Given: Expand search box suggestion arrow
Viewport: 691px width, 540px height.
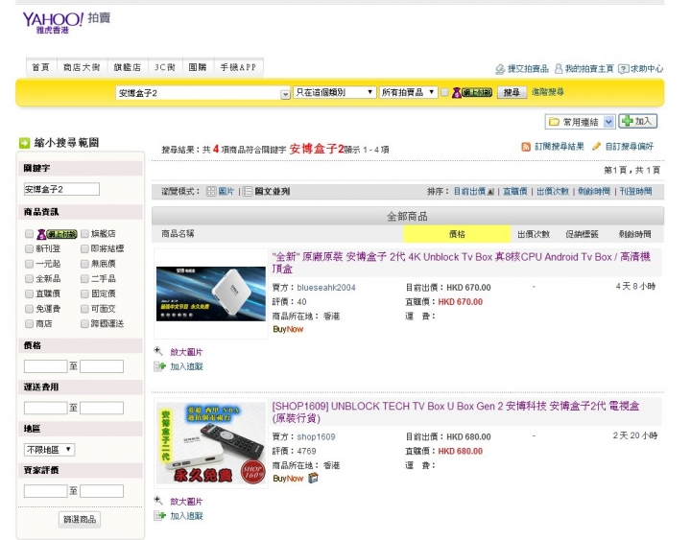Looking at the screenshot, I should (x=285, y=94).
